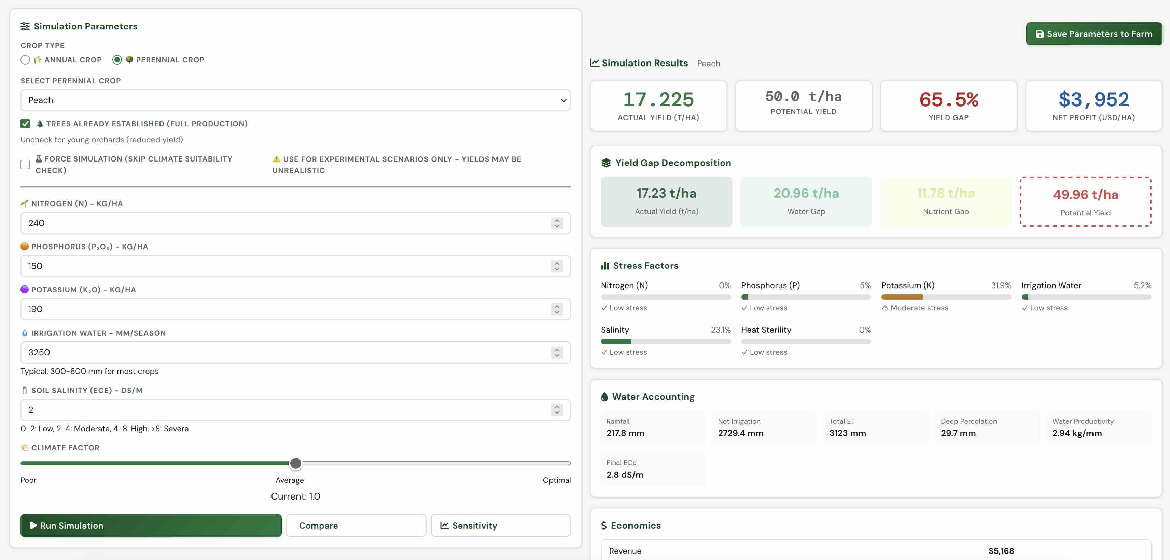Click the wheat icon beside Annual Crop
The height and width of the screenshot is (560, 1170).
click(38, 60)
